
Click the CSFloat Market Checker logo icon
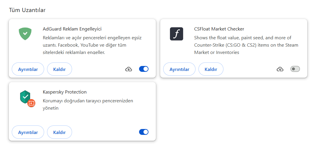176,34
